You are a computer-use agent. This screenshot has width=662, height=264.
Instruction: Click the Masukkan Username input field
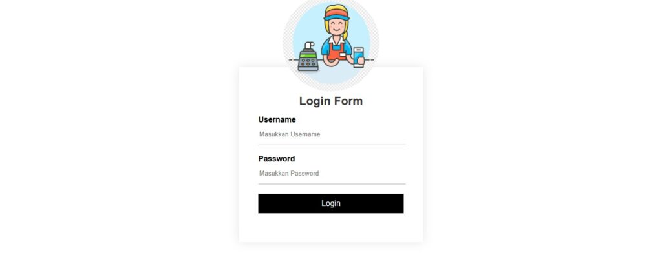[332, 134]
